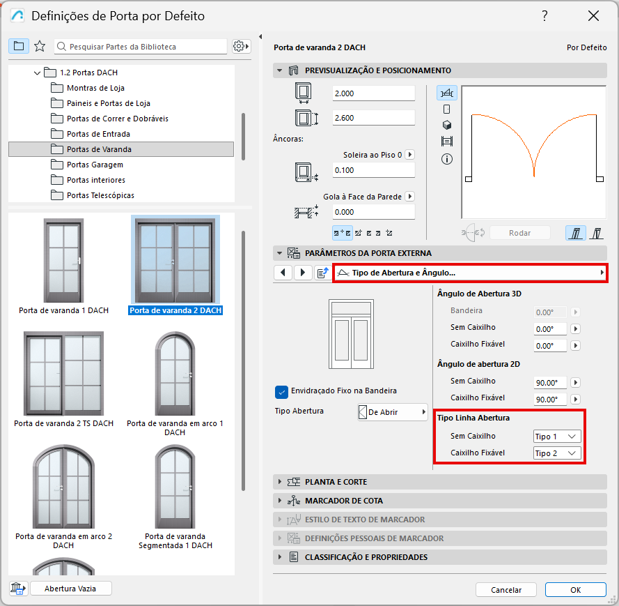Select Porta de varanda em arco 2 DACH
Image resolution: width=619 pixels, height=606 pixels.
[x=63, y=487]
